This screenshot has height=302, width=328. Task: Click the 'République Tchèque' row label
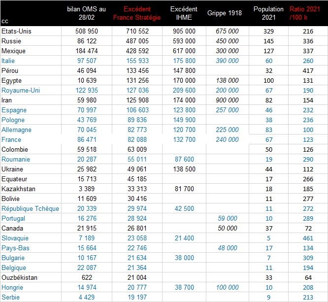pos(30,208)
